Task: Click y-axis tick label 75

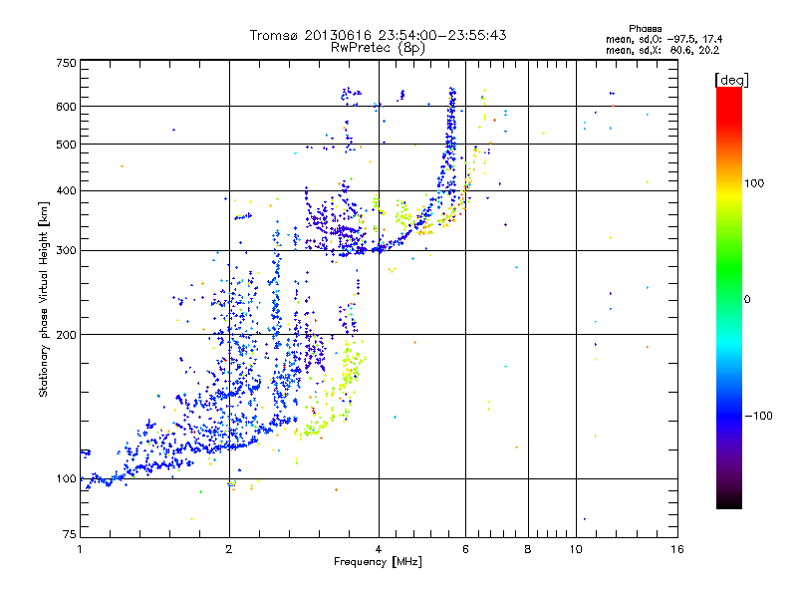Action: tap(70, 534)
